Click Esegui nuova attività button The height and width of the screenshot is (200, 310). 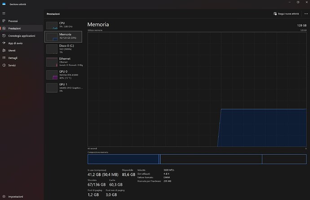point(286,14)
